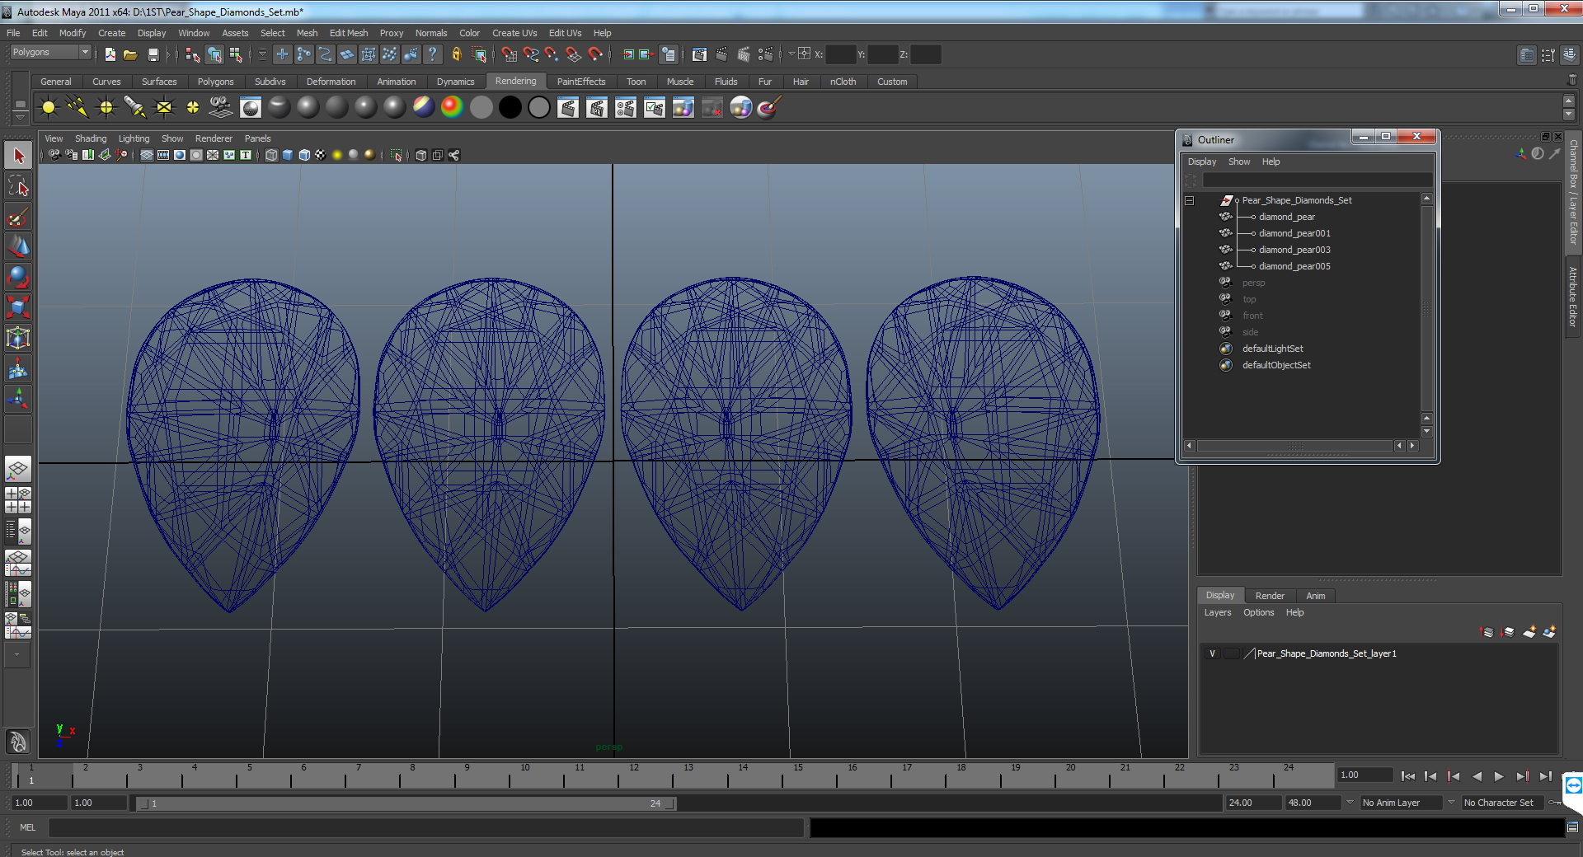This screenshot has height=857, width=1583.
Task: Choose the Paint Selection tool
Action: click(x=18, y=217)
